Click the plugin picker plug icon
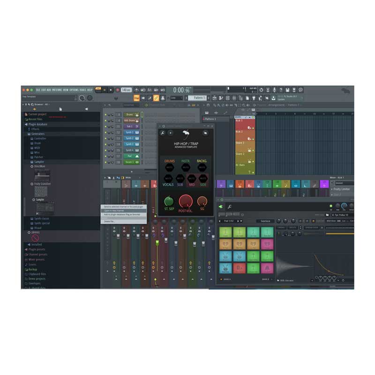The height and width of the screenshot is (375, 375). point(254,98)
